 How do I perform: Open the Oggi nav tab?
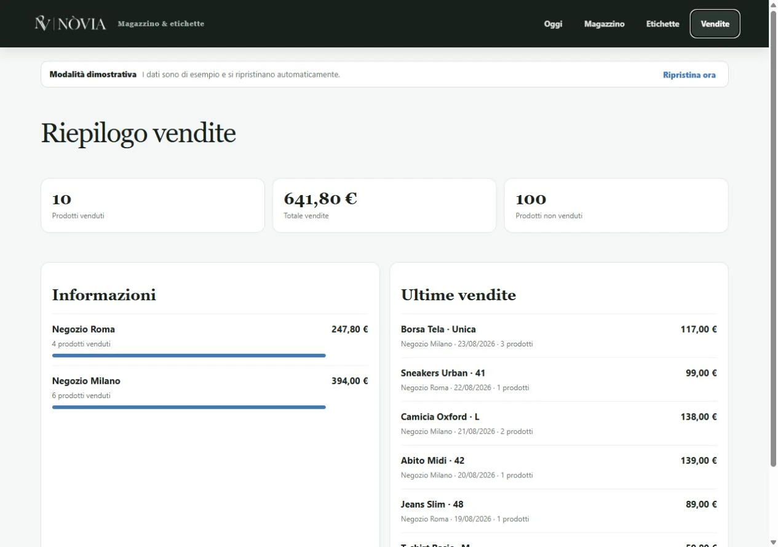point(553,24)
